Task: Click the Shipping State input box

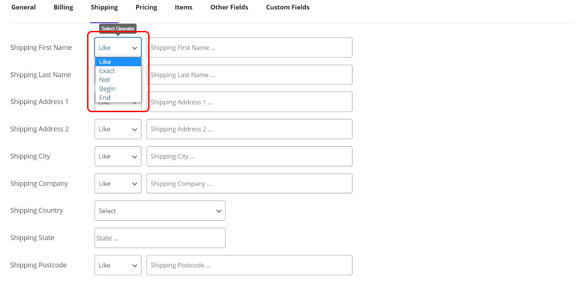Action: (x=160, y=238)
